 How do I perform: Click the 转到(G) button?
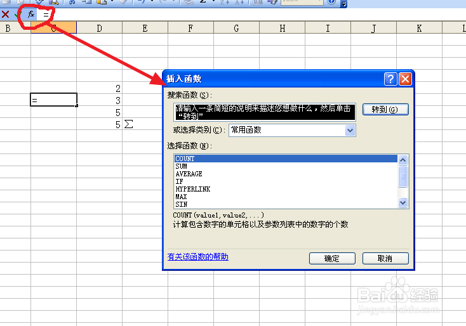[385, 109]
